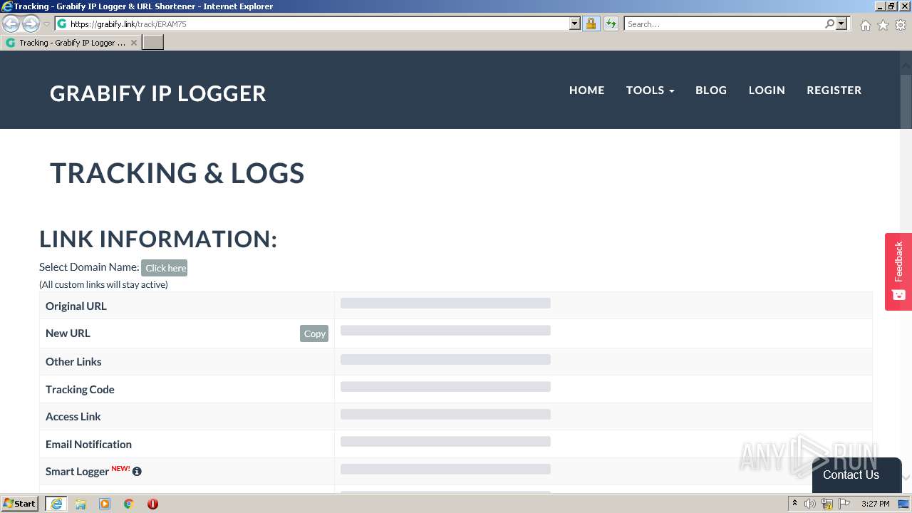Click the Home page icon
Screen dimensions: 912x513
865,25
